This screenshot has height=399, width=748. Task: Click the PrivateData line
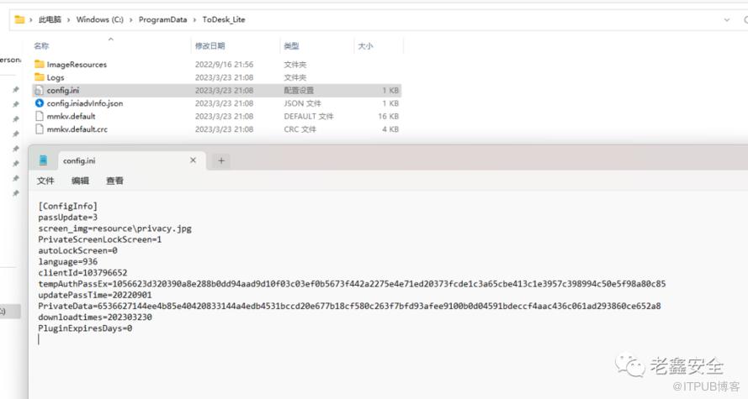[350, 306]
